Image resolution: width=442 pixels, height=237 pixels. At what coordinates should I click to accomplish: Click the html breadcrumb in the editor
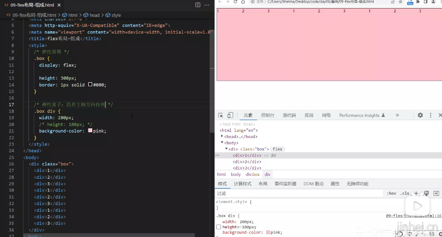70,15
